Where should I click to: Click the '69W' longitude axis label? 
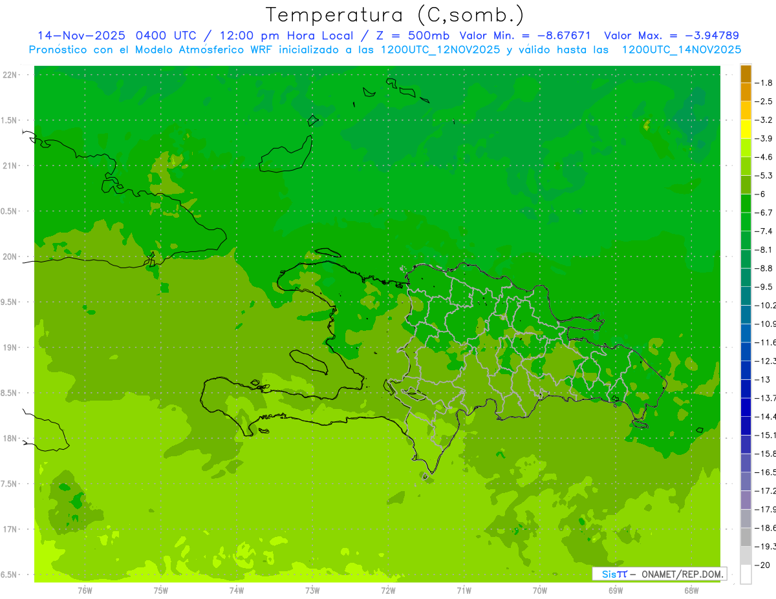(x=616, y=590)
